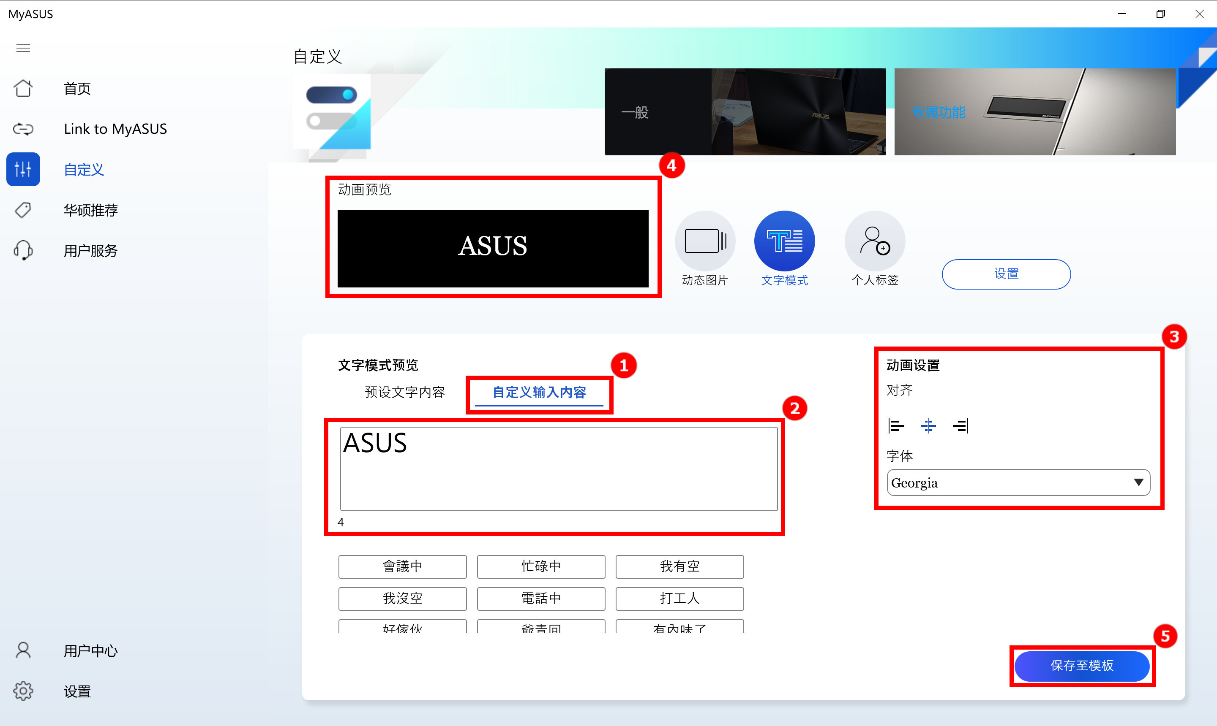Switch to 预设文字内容 tab
The height and width of the screenshot is (726, 1217).
(404, 393)
